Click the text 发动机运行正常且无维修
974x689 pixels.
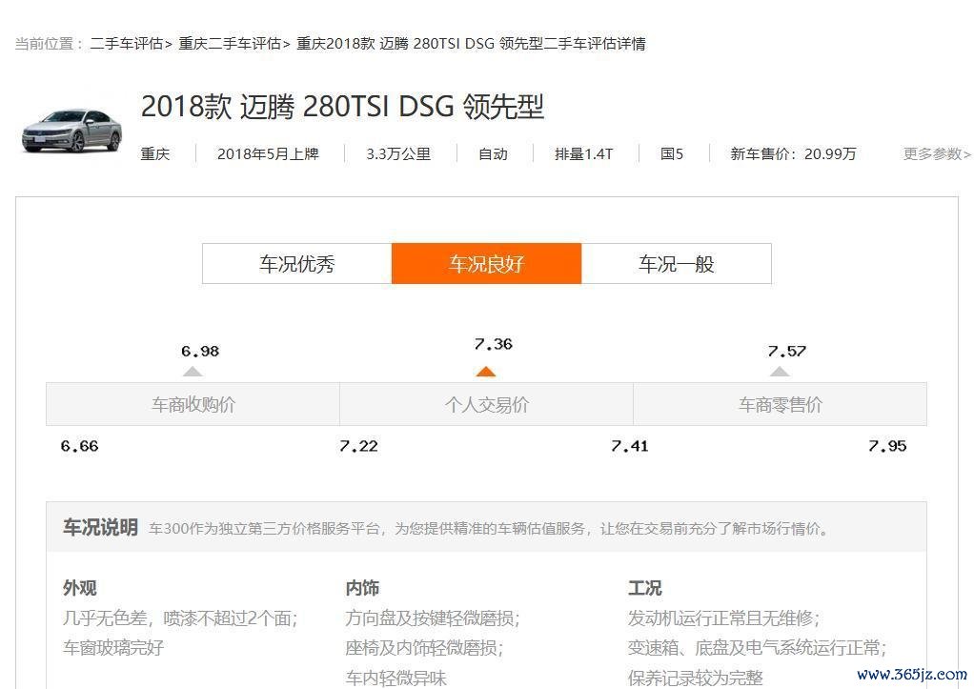point(723,618)
